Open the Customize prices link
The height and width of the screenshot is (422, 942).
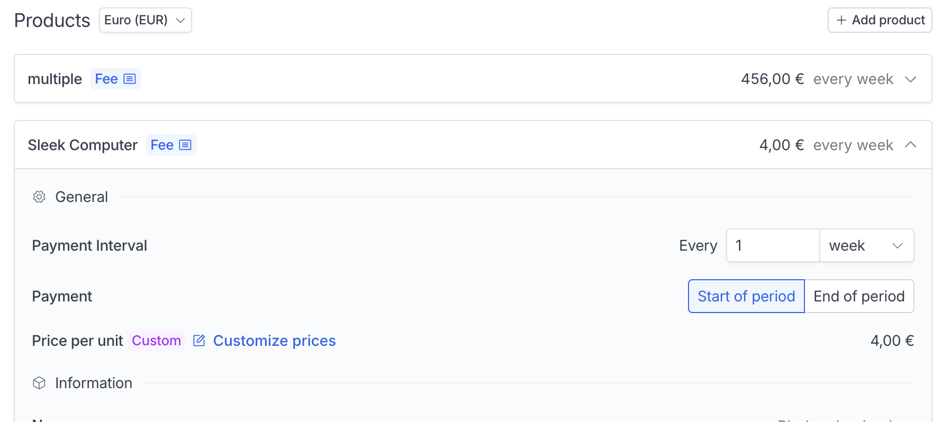(274, 341)
